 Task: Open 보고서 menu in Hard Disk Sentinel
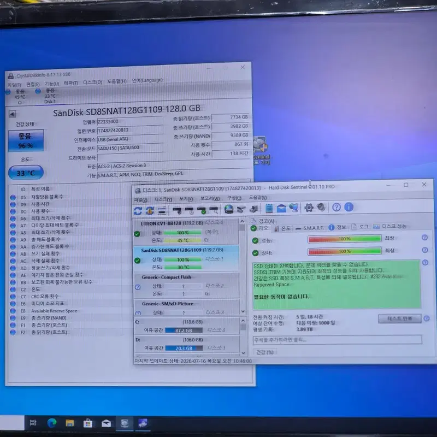210,198
